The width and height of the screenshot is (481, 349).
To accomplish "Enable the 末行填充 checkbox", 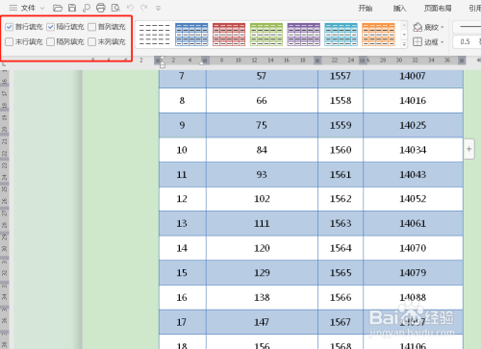I will [x=10, y=41].
